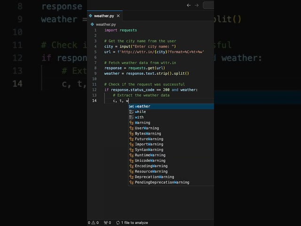Screen dimensions: 301x226
Task: Click the class icon beside 'PendingDeprecationWarning'
Action: [x=131, y=182]
